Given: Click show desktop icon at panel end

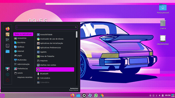Looking at the screenshot, I should click(173, 95).
